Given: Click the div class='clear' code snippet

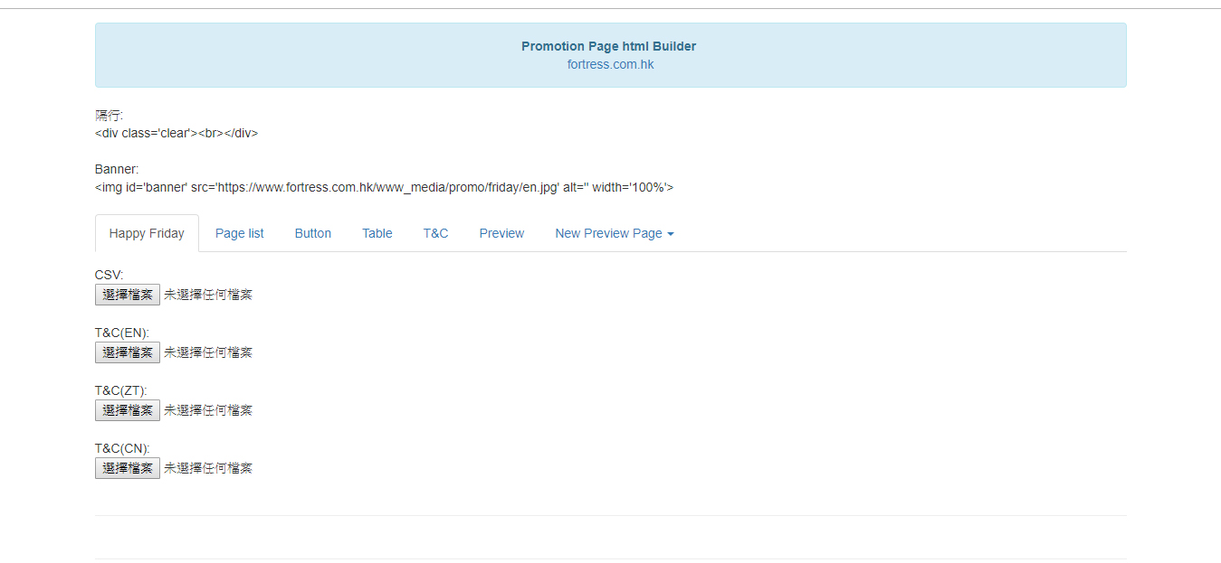Looking at the screenshot, I should pos(176,133).
